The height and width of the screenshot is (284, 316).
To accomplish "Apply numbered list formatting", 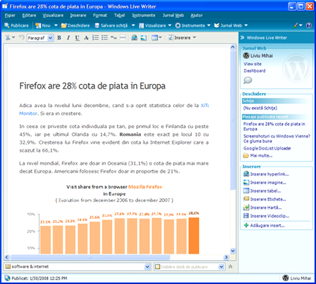I will pos(96,38).
